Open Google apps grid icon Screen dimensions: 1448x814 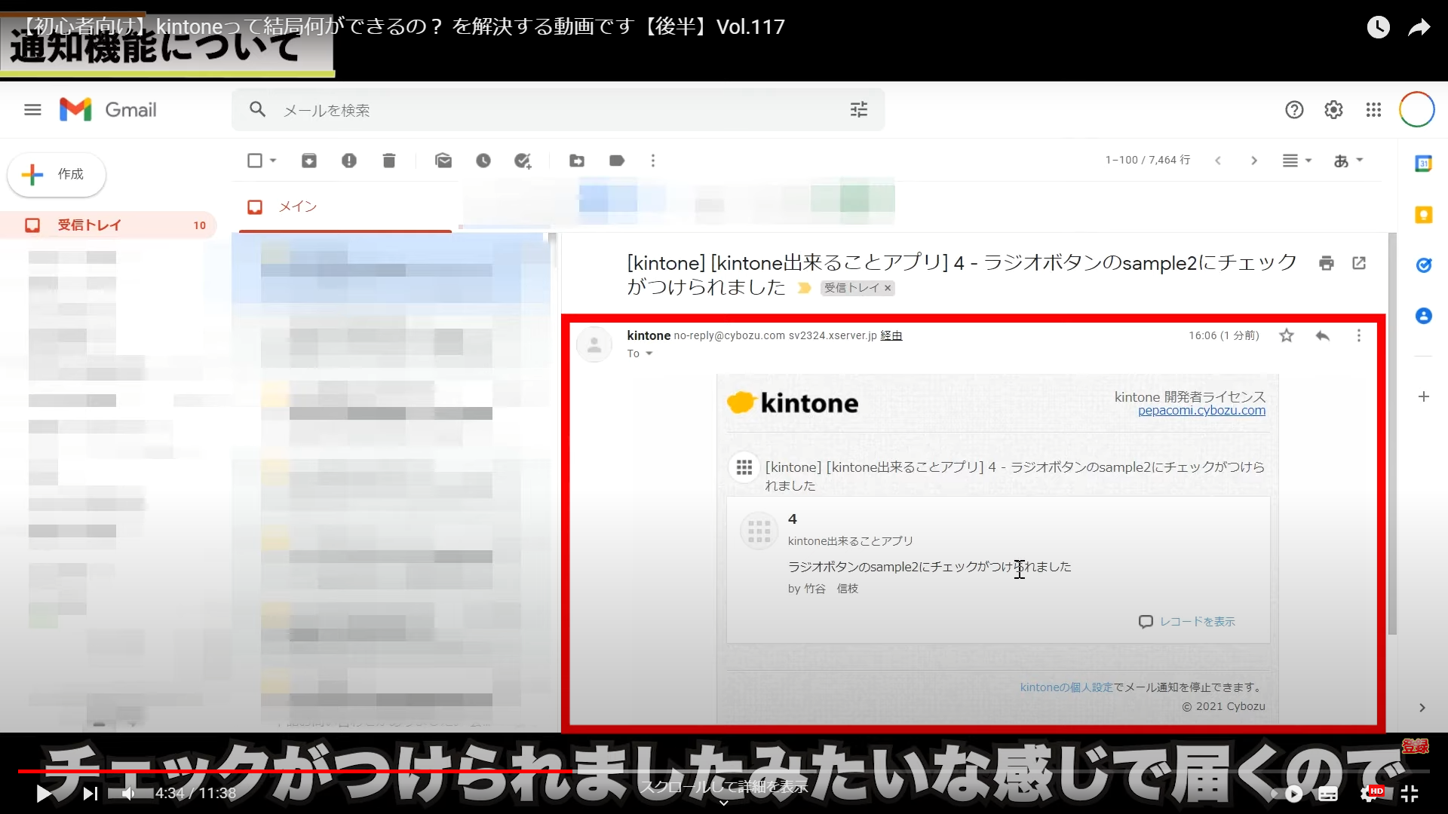[1373, 110]
